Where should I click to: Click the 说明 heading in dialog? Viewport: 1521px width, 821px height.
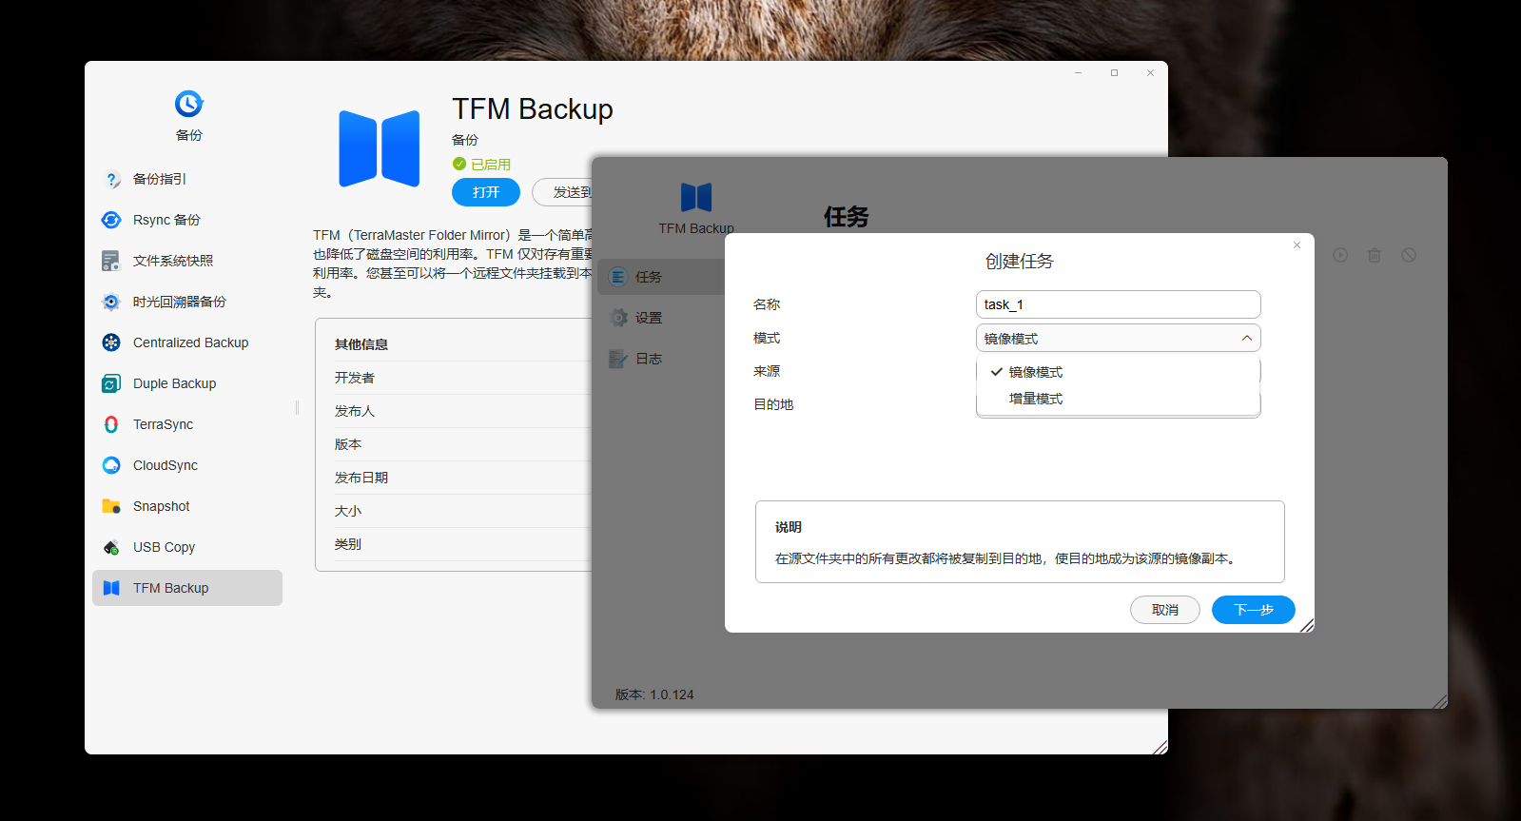pos(789,527)
